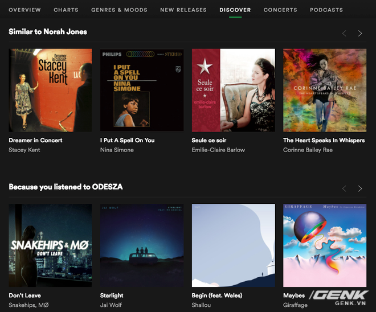Show previous Similar to Norah Jones items
Screen dimensions: 376x312
coord(344,34)
